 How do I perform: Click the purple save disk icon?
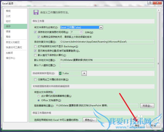click(x=36, y=12)
